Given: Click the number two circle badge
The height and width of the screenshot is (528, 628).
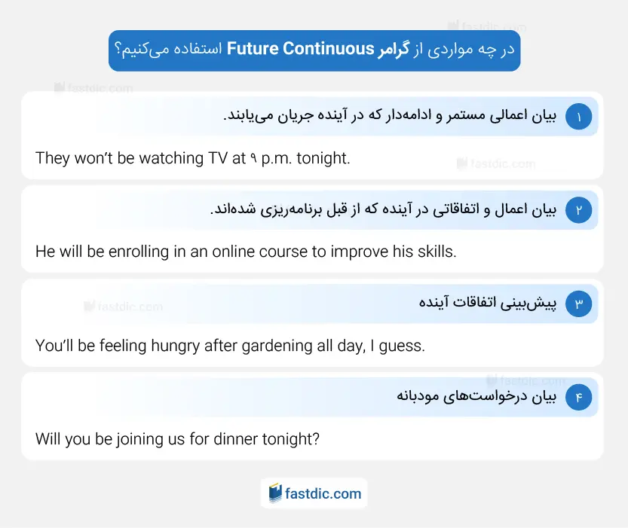Looking at the screenshot, I should pos(578,210).
